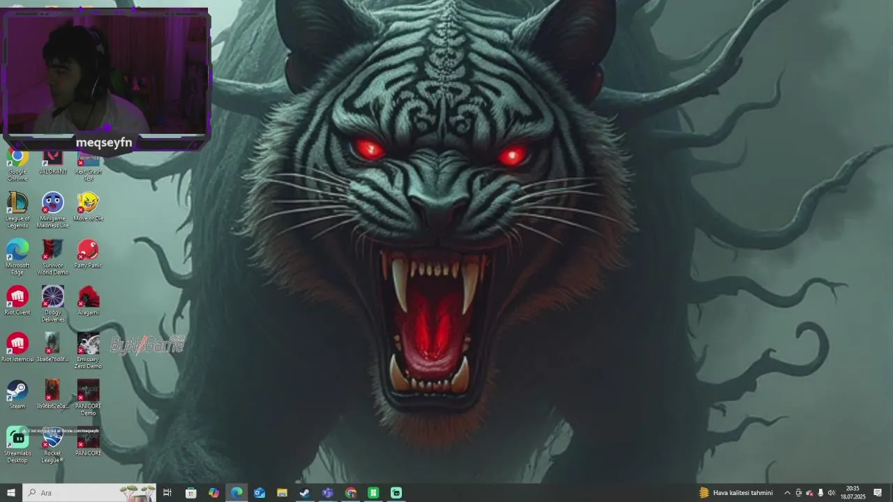Open Microsoft Store from the taskbar
Image resolution: width=893 pixels, height=502 pixels.
point(191,493)
